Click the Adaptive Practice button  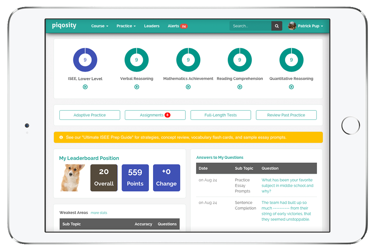click(x=89, y=115)
